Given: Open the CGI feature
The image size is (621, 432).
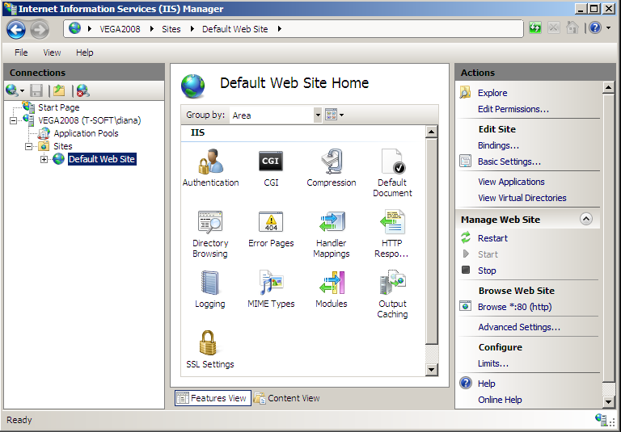Looking at the screenshot, I should point(271,161).
